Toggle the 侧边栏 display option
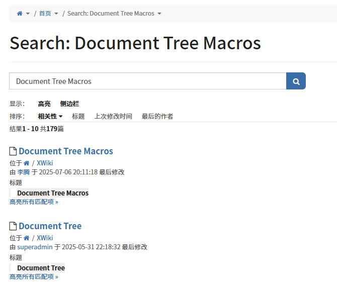The height and width of the screenshot is (288, 337). [69, 104]
